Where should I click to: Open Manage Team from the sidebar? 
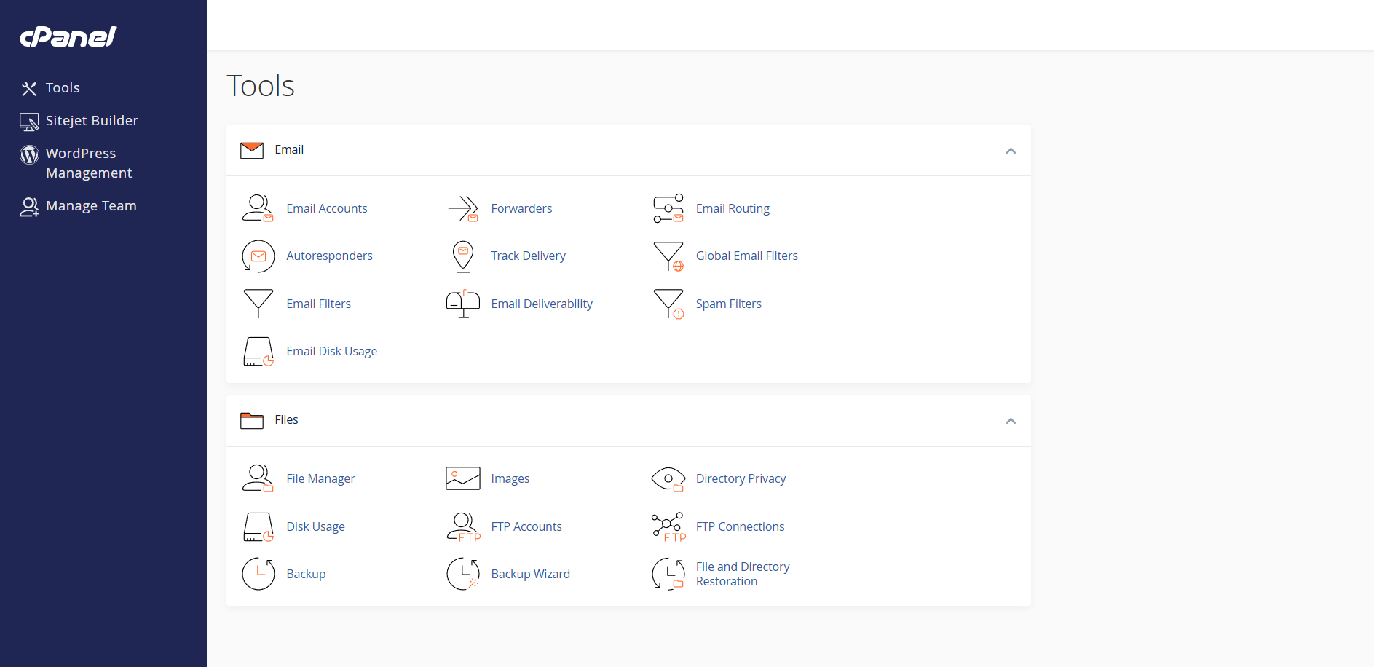coord(91,206)
